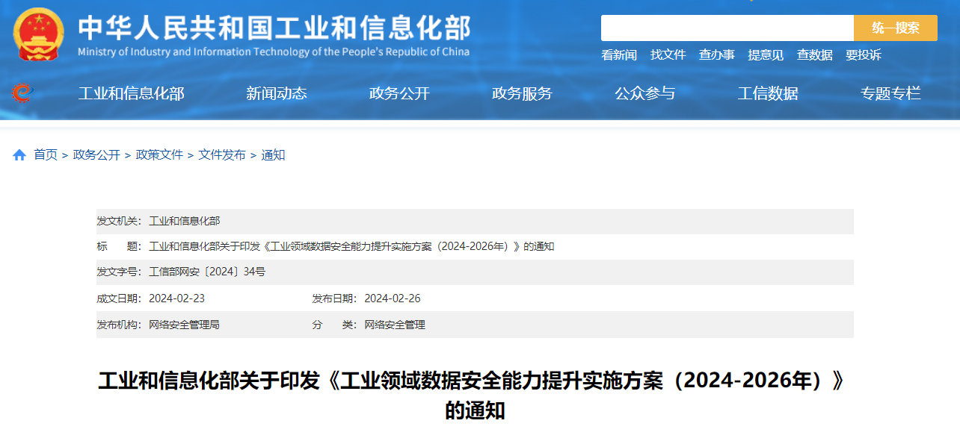The image size is (960, 444).
Task: Click the blue home icon in breadcrumb
Action: 19,155
